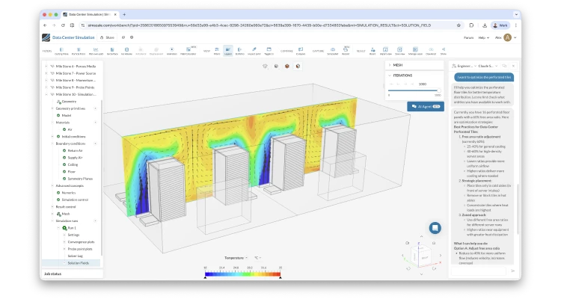The height and width of the screenshot is (299, 561).
Task: Select Solution Fields in the tree
Action: pyautogui.click(x=78, y=262)
